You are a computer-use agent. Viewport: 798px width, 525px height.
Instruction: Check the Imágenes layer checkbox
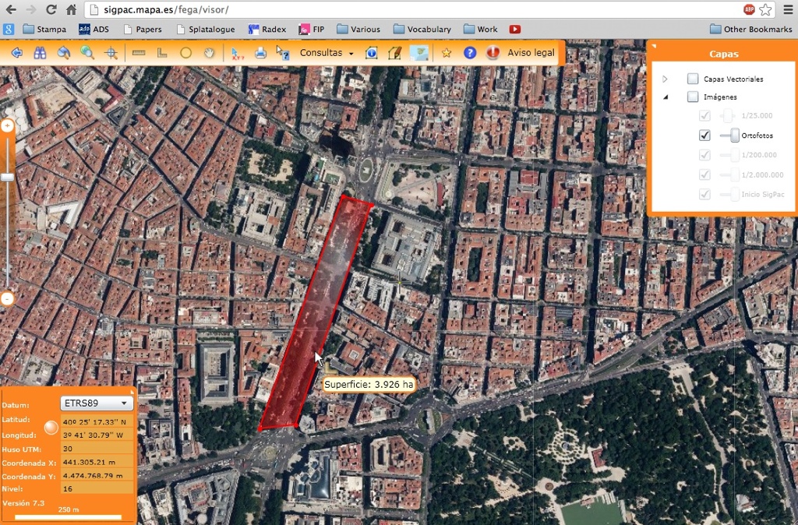coord(692,97)
